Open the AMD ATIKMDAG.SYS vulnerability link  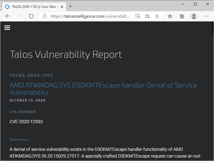pos(103,85)
